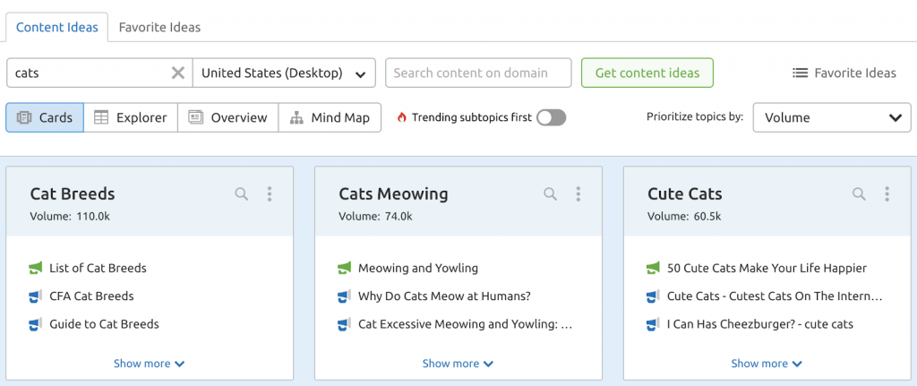Select the Mind Map view
Image resolution: width=917 pixels, height=386 pixels.
pos(330,117)
